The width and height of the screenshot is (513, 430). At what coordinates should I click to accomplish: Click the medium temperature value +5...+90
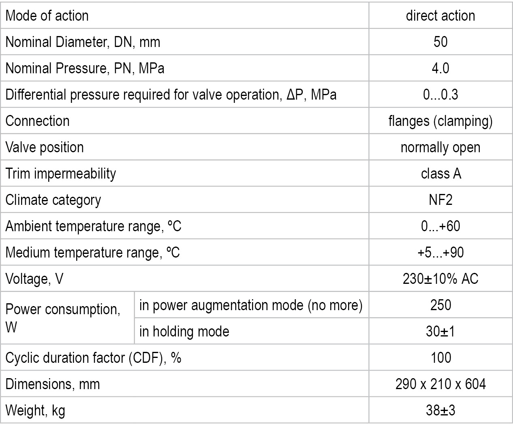[x=440, y=252]
